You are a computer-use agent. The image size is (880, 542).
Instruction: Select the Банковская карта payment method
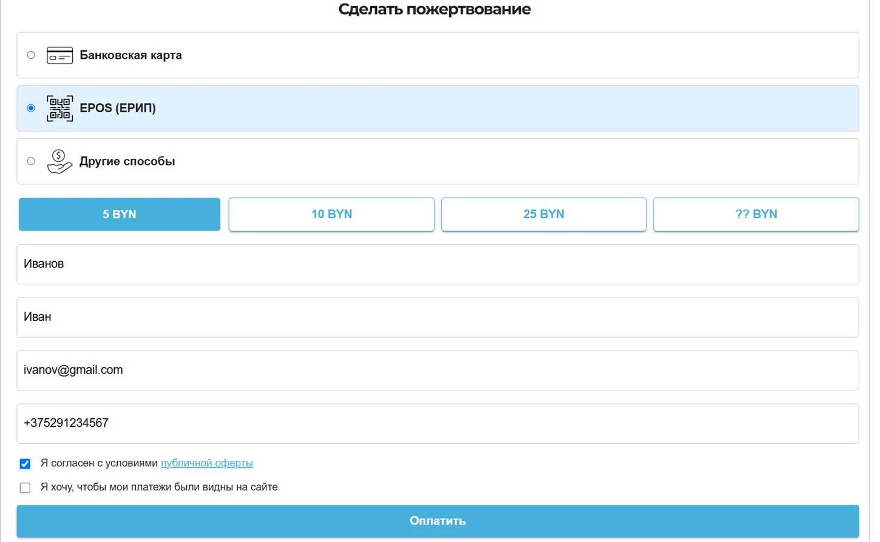click(31, 55)
